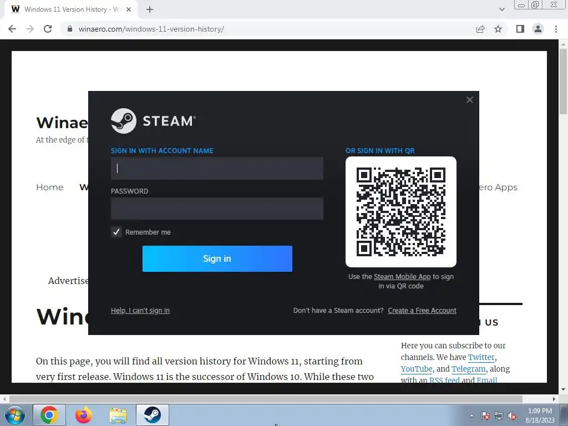This screenshot has width=568, height=426.
Task: Open File Explorer from taskbar
Action: 118,415
